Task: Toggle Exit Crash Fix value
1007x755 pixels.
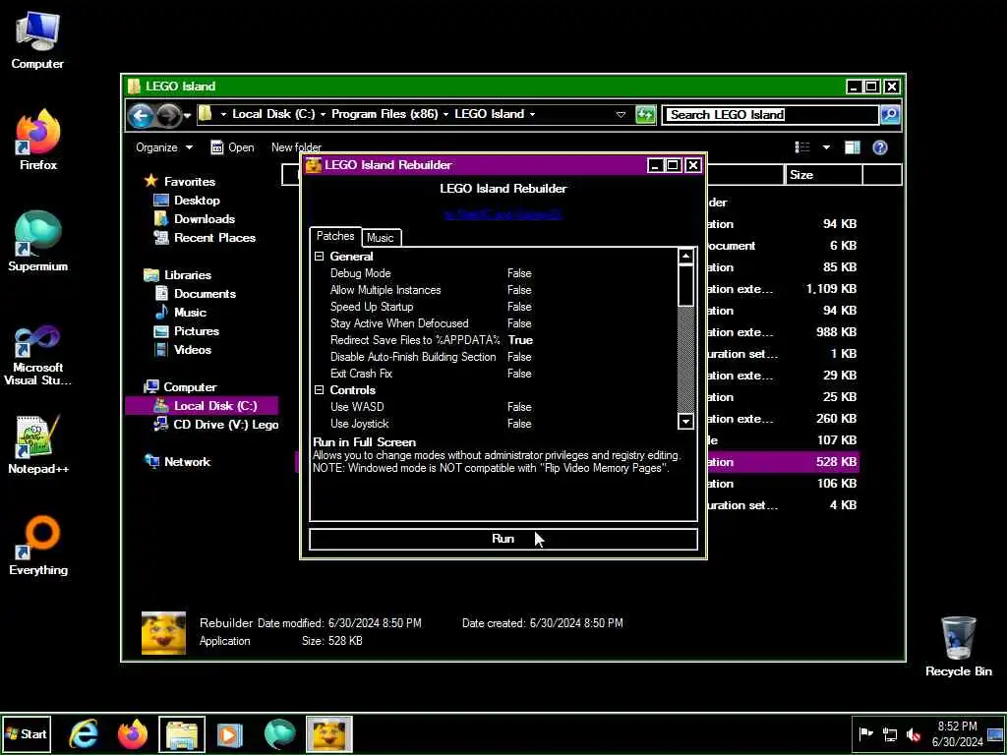Action: click(x=519, y=373)
